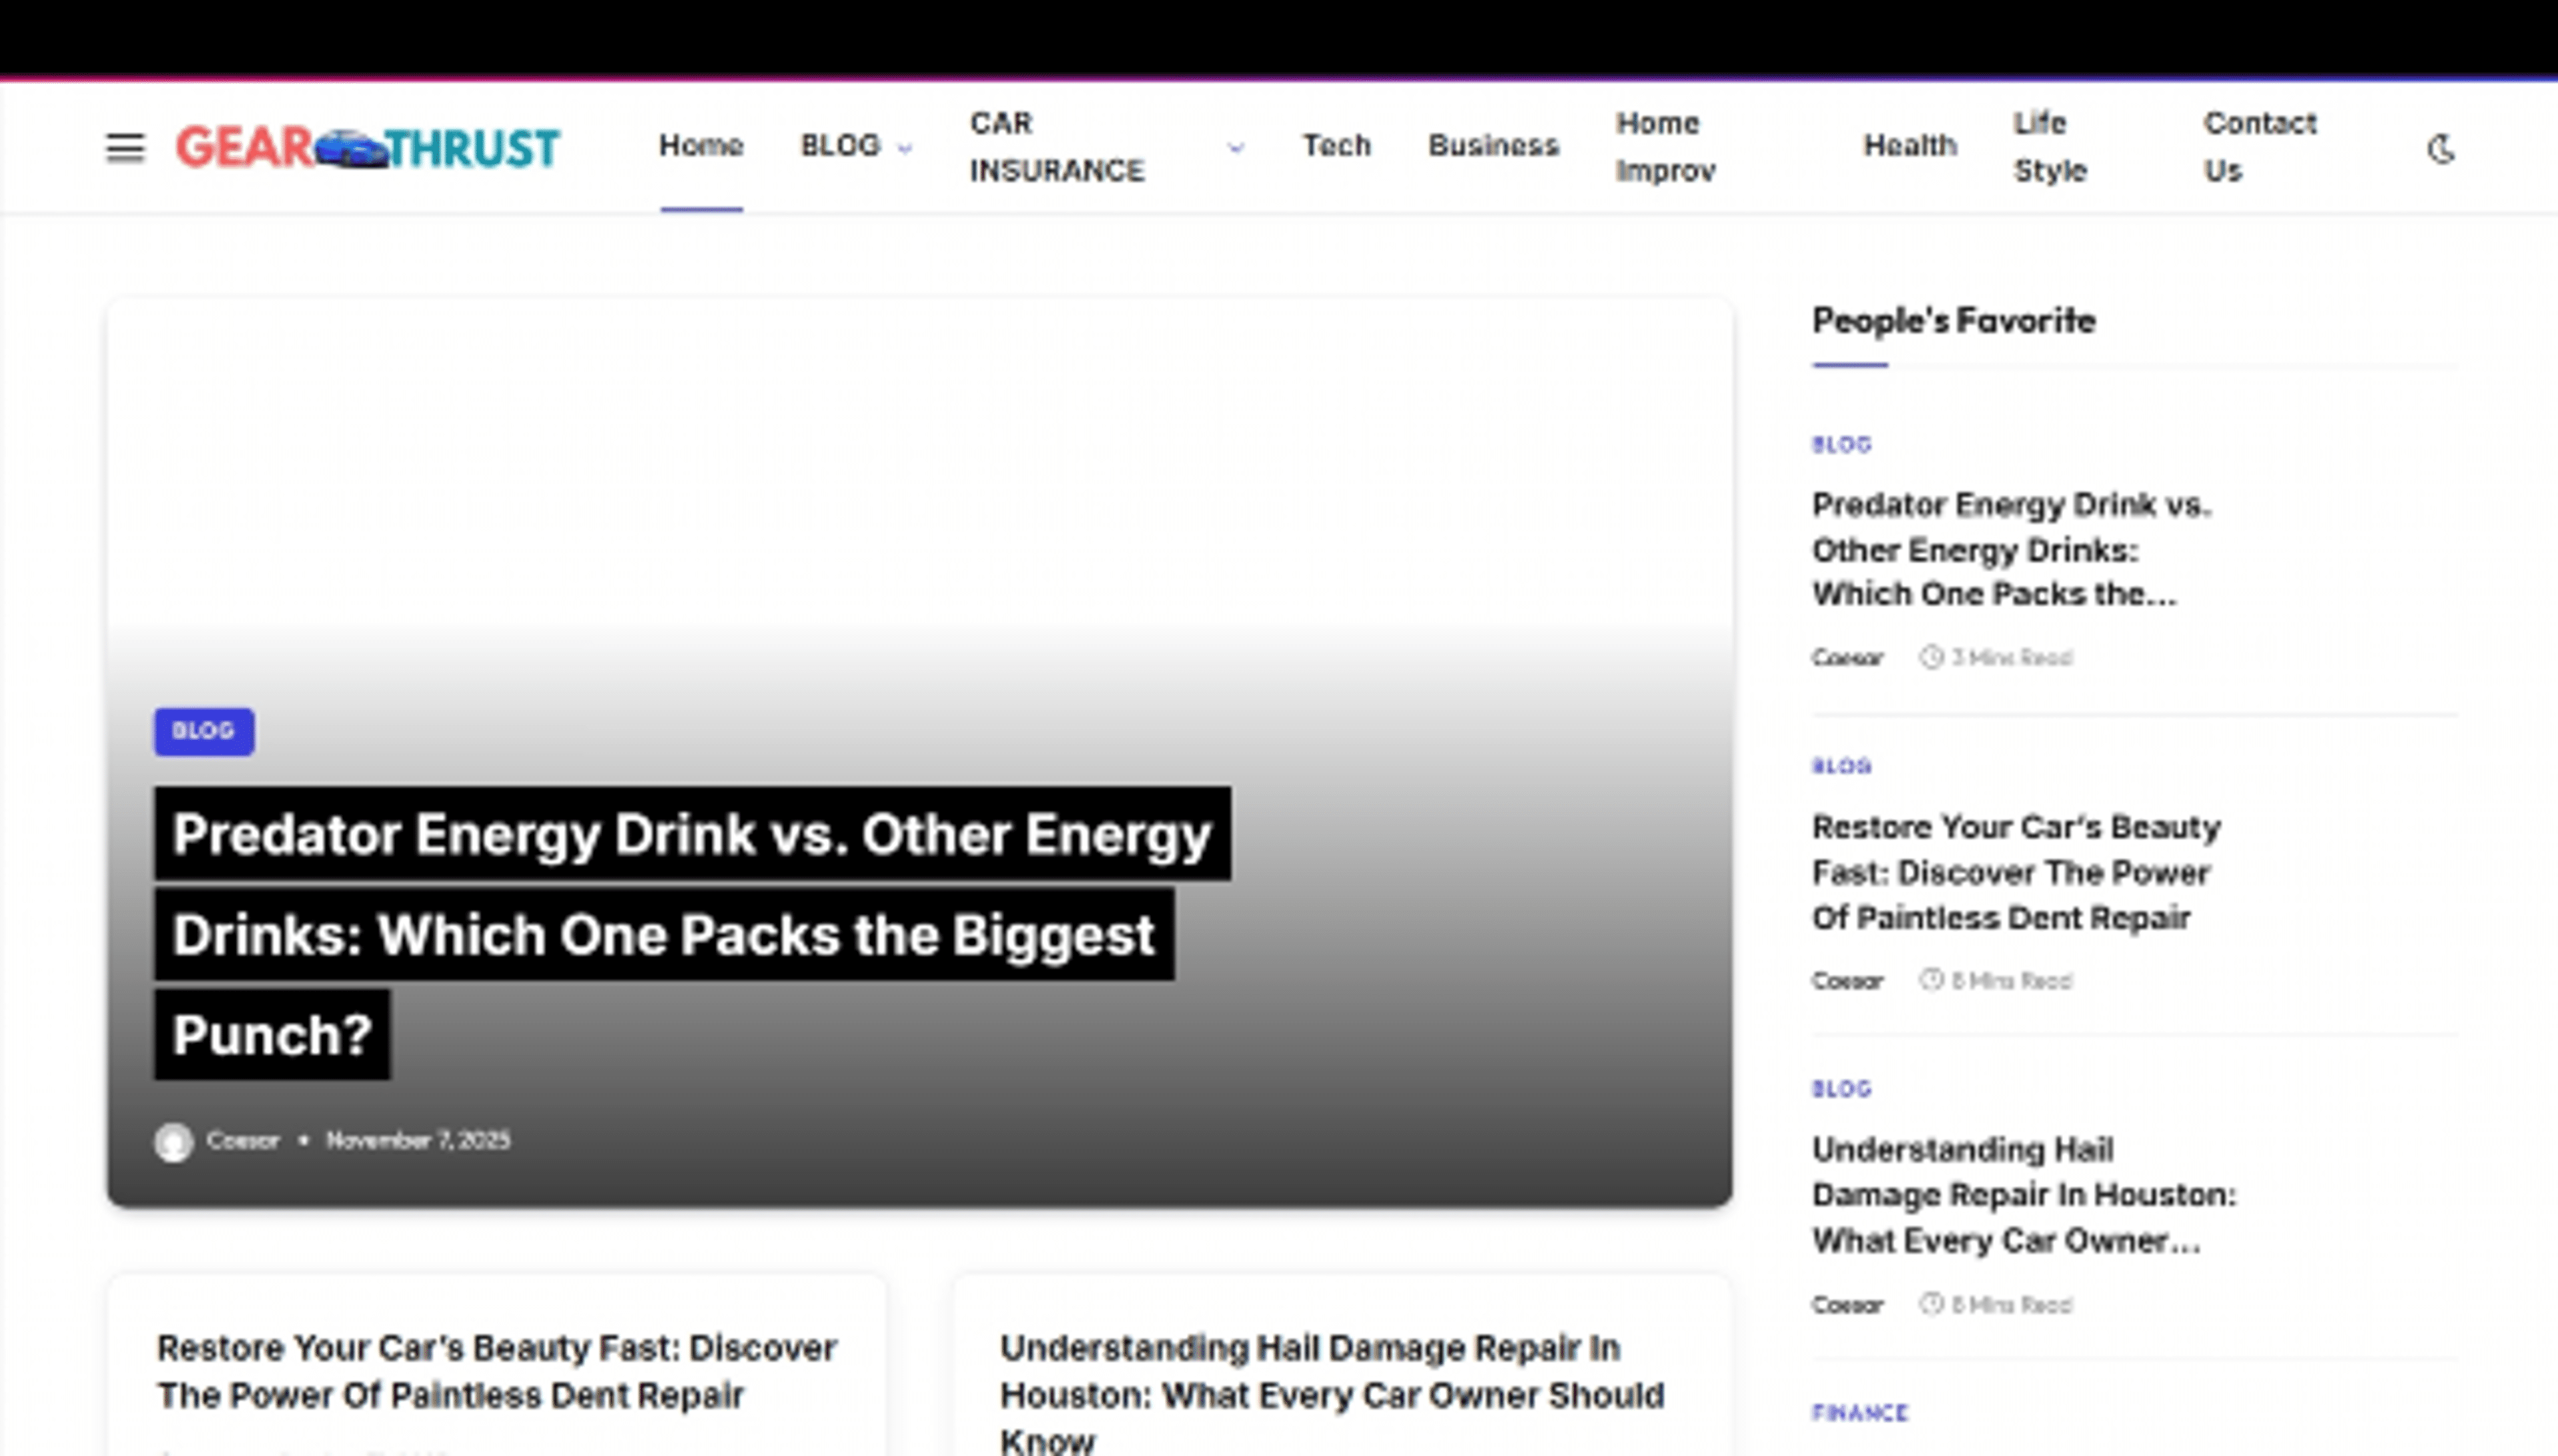Open sidebar Restore Your Car's Beauty article
Image resolution: width=2558 pixels, height=1456 pixels.
click(2015, 872)
